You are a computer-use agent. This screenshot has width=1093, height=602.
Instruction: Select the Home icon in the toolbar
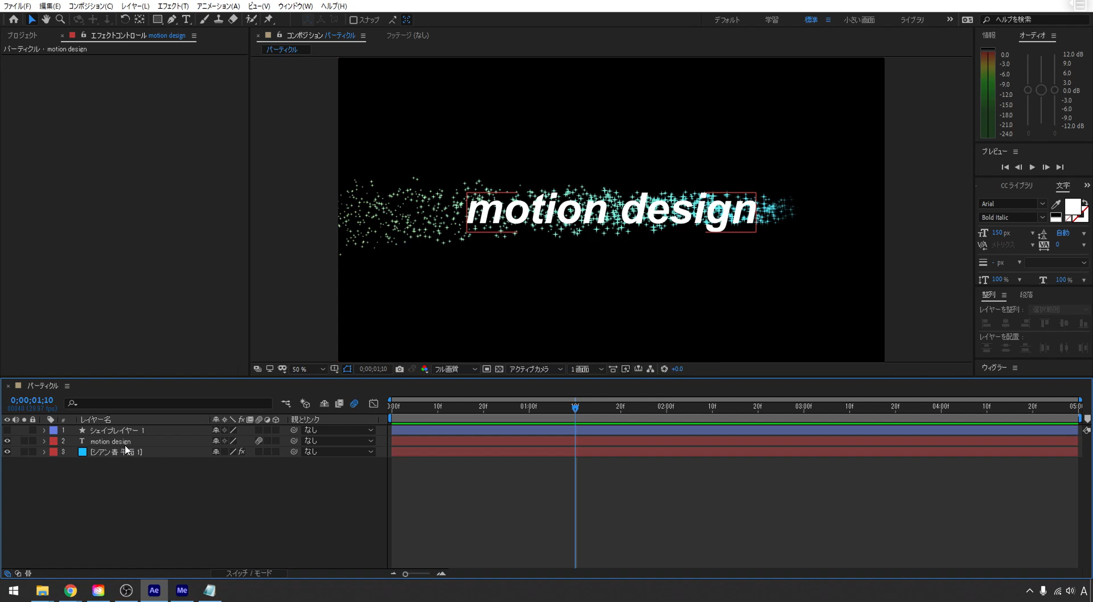tap(14, 19)
